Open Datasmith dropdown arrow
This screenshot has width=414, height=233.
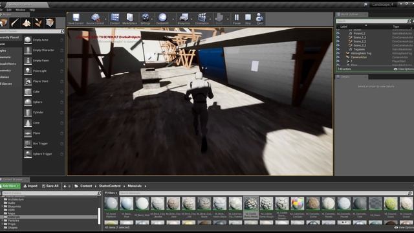[173, 19]
